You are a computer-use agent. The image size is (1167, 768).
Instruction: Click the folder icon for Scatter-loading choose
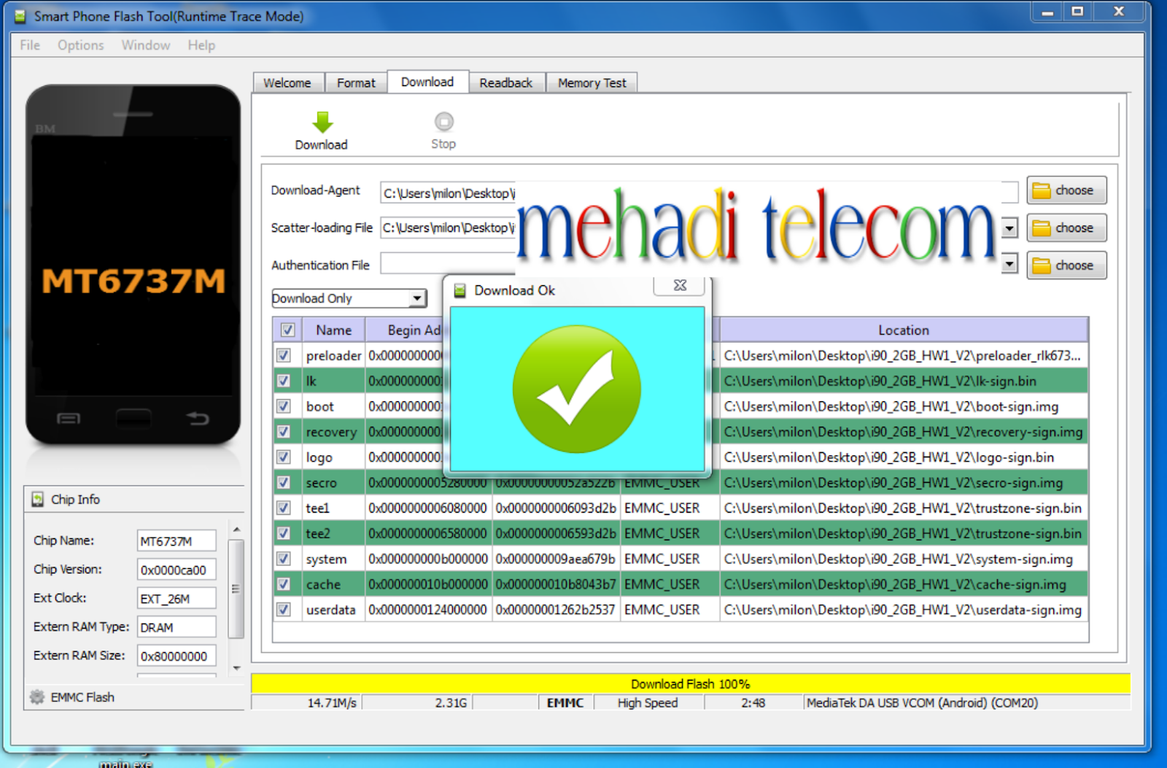1042,228
